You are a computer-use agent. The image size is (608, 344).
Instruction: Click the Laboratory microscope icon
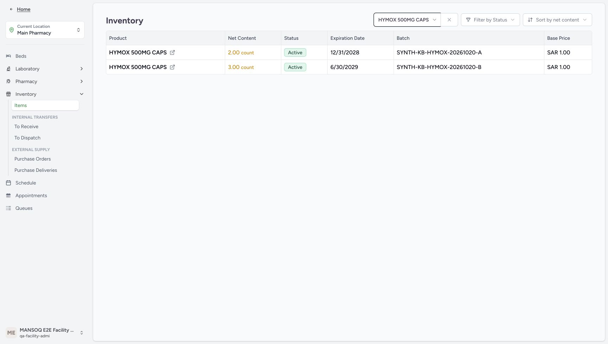pos(8,69)
